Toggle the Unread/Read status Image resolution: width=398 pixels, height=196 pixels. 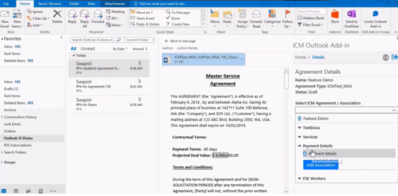(256, 19)
